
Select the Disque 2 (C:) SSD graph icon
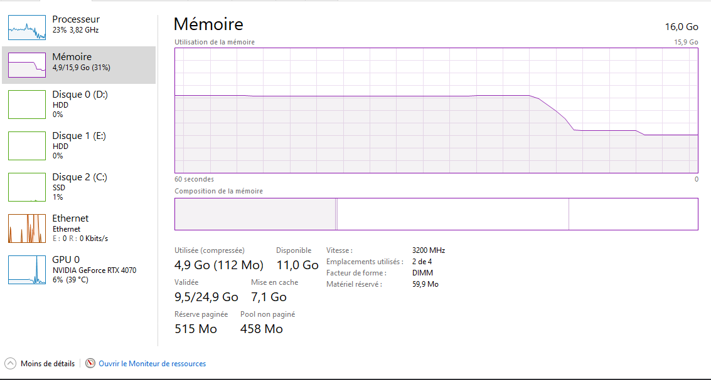tap(27, 187)
